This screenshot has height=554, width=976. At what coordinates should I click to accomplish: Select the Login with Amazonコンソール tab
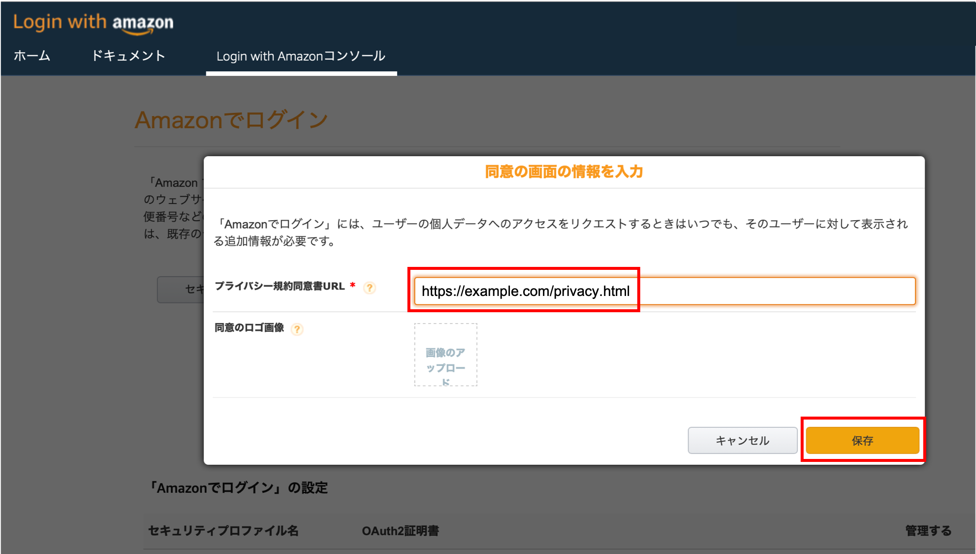(x=301, y=56)
